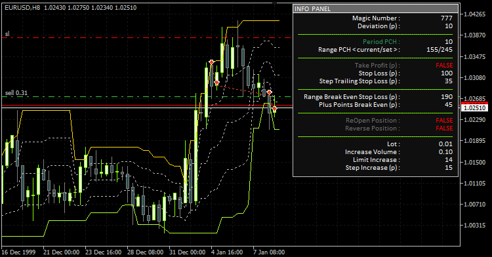Click the Period PCH value 10

(x=449, y=42)
